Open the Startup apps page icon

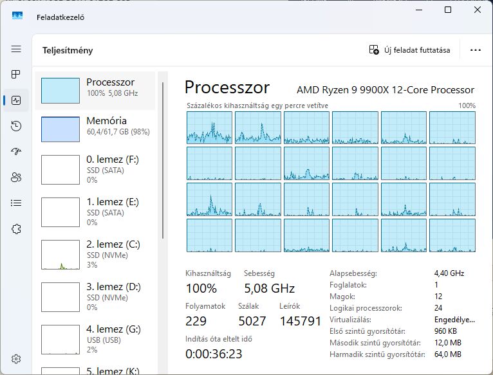coord(16,152)
